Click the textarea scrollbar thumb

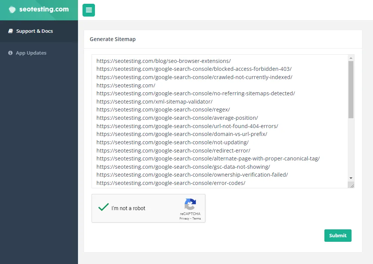click(351, 90)
